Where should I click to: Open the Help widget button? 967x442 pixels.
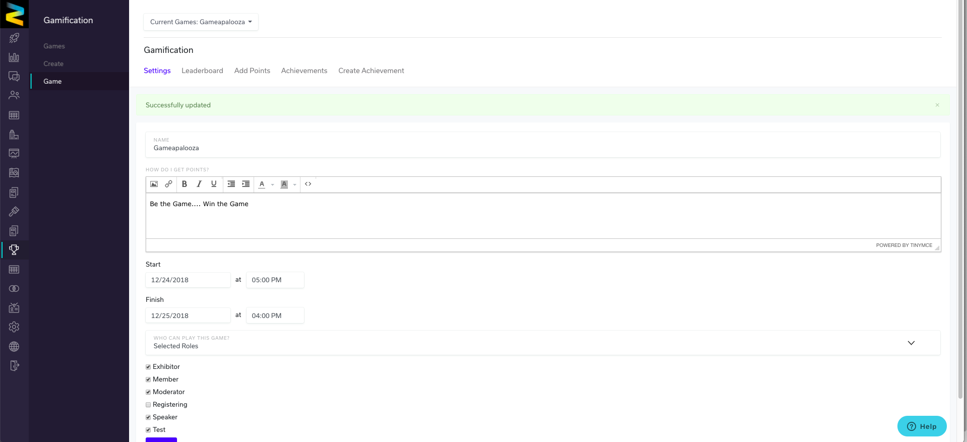pyautogui.click(x=922, y=426)
